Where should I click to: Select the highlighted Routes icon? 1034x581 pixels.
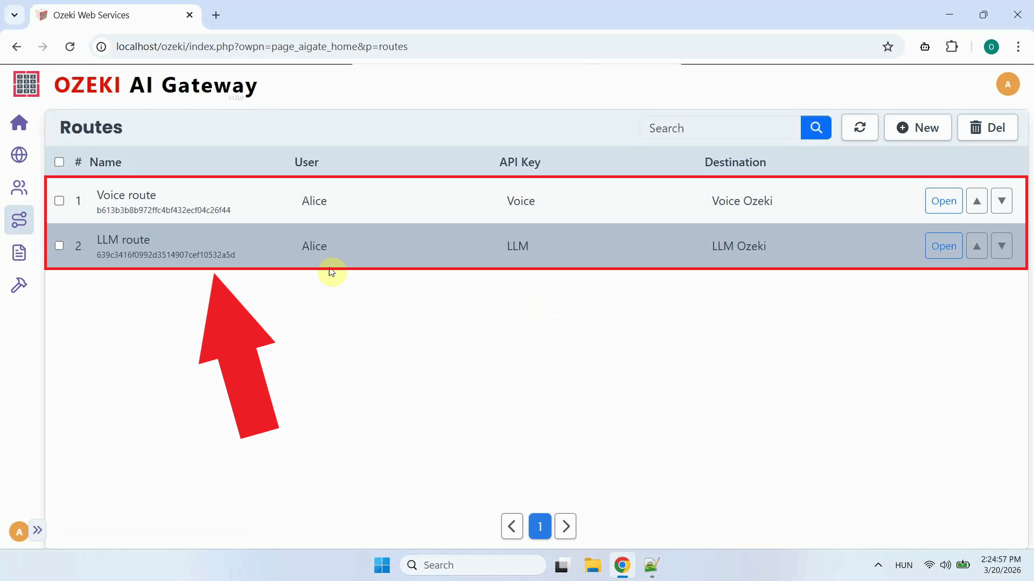click(x=19, y=219)
